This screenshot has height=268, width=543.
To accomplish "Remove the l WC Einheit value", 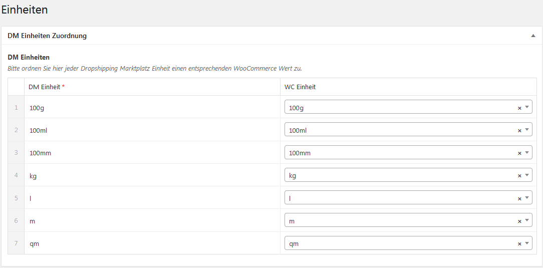I will pyautogui.click(x=519, y=198).
